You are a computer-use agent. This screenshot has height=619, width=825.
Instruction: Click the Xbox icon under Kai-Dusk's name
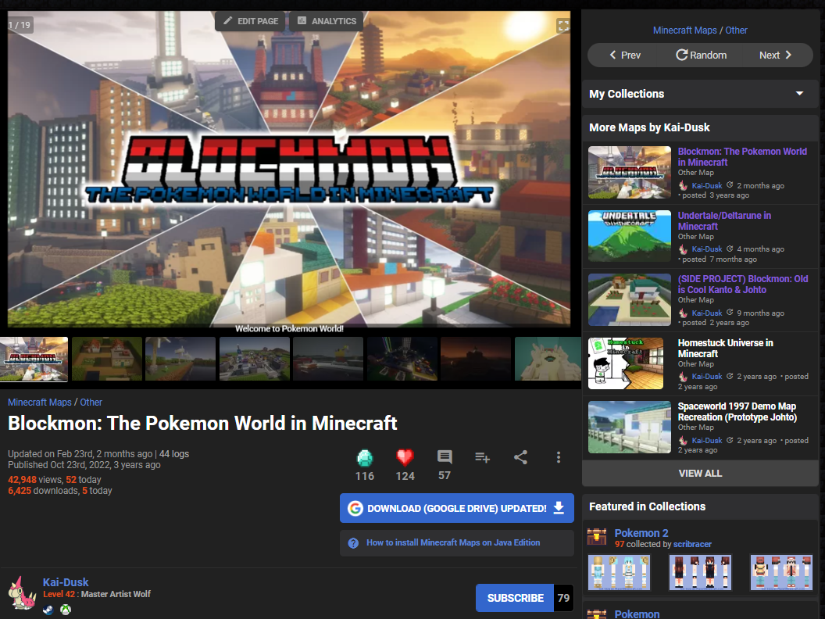point(66,610)
